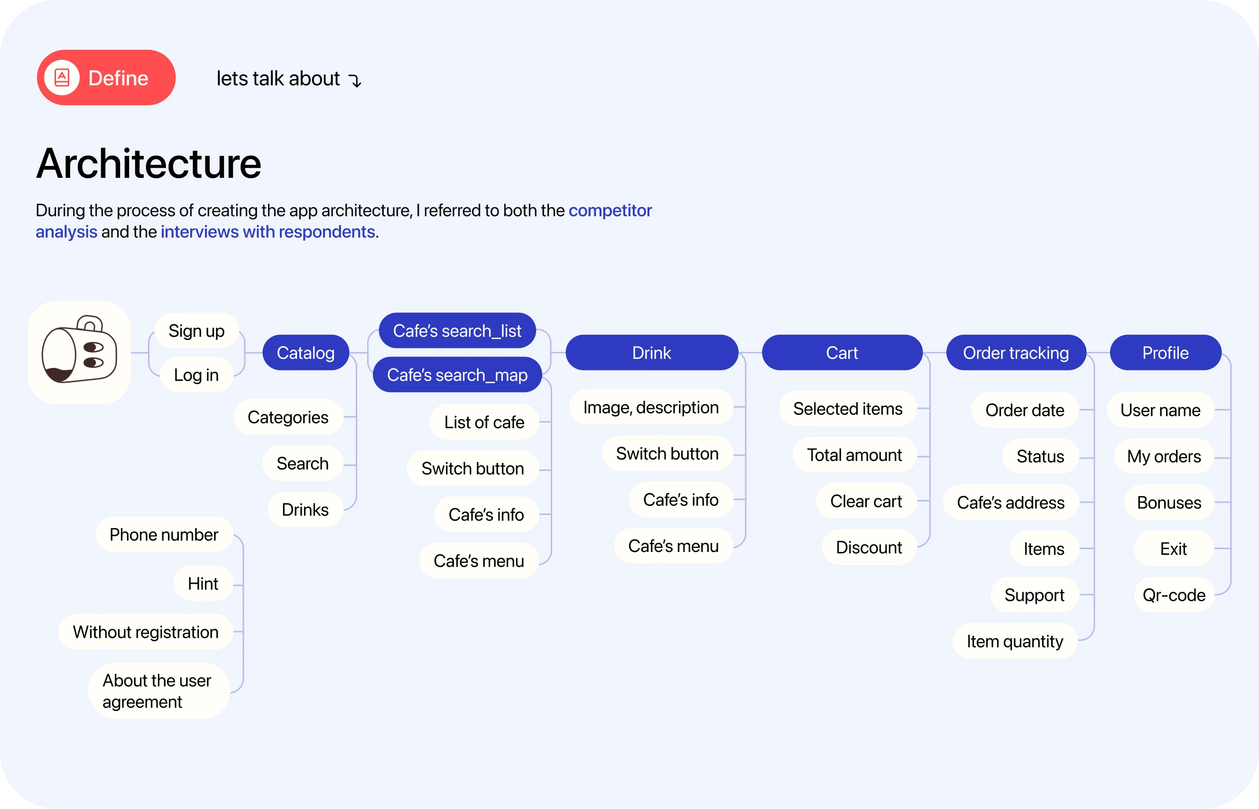This screenshot has height=809, width=1259.
Task: Click the book icon in Define badge
Action: (62, 78)
